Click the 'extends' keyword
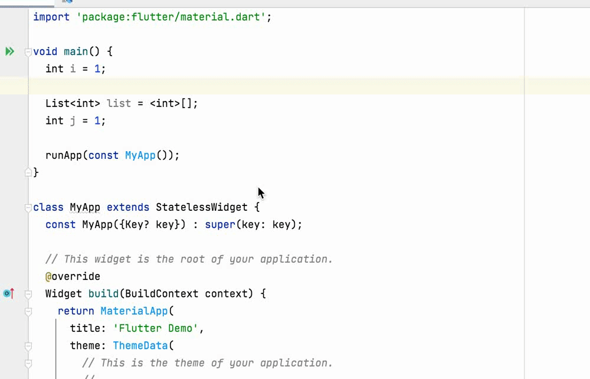 (128, 207)
